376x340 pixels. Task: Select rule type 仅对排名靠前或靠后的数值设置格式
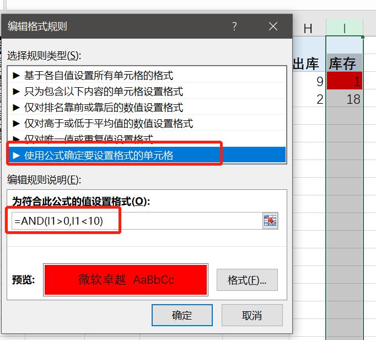[147, 107]
